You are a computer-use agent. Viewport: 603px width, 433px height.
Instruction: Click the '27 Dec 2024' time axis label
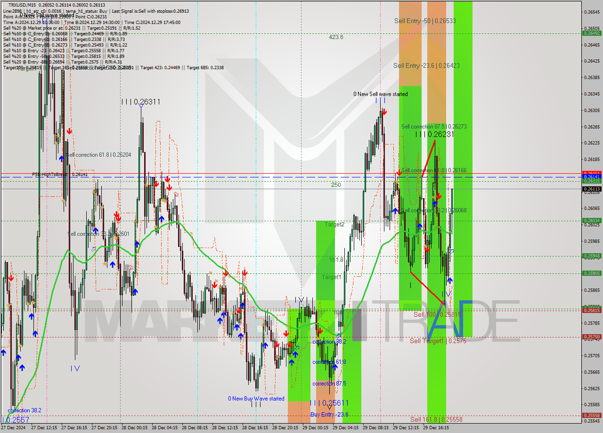[x=14, y=428]
